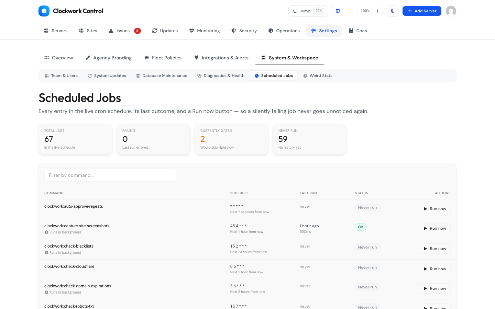
Task: Open the Jump command palette
Action: 308,11
